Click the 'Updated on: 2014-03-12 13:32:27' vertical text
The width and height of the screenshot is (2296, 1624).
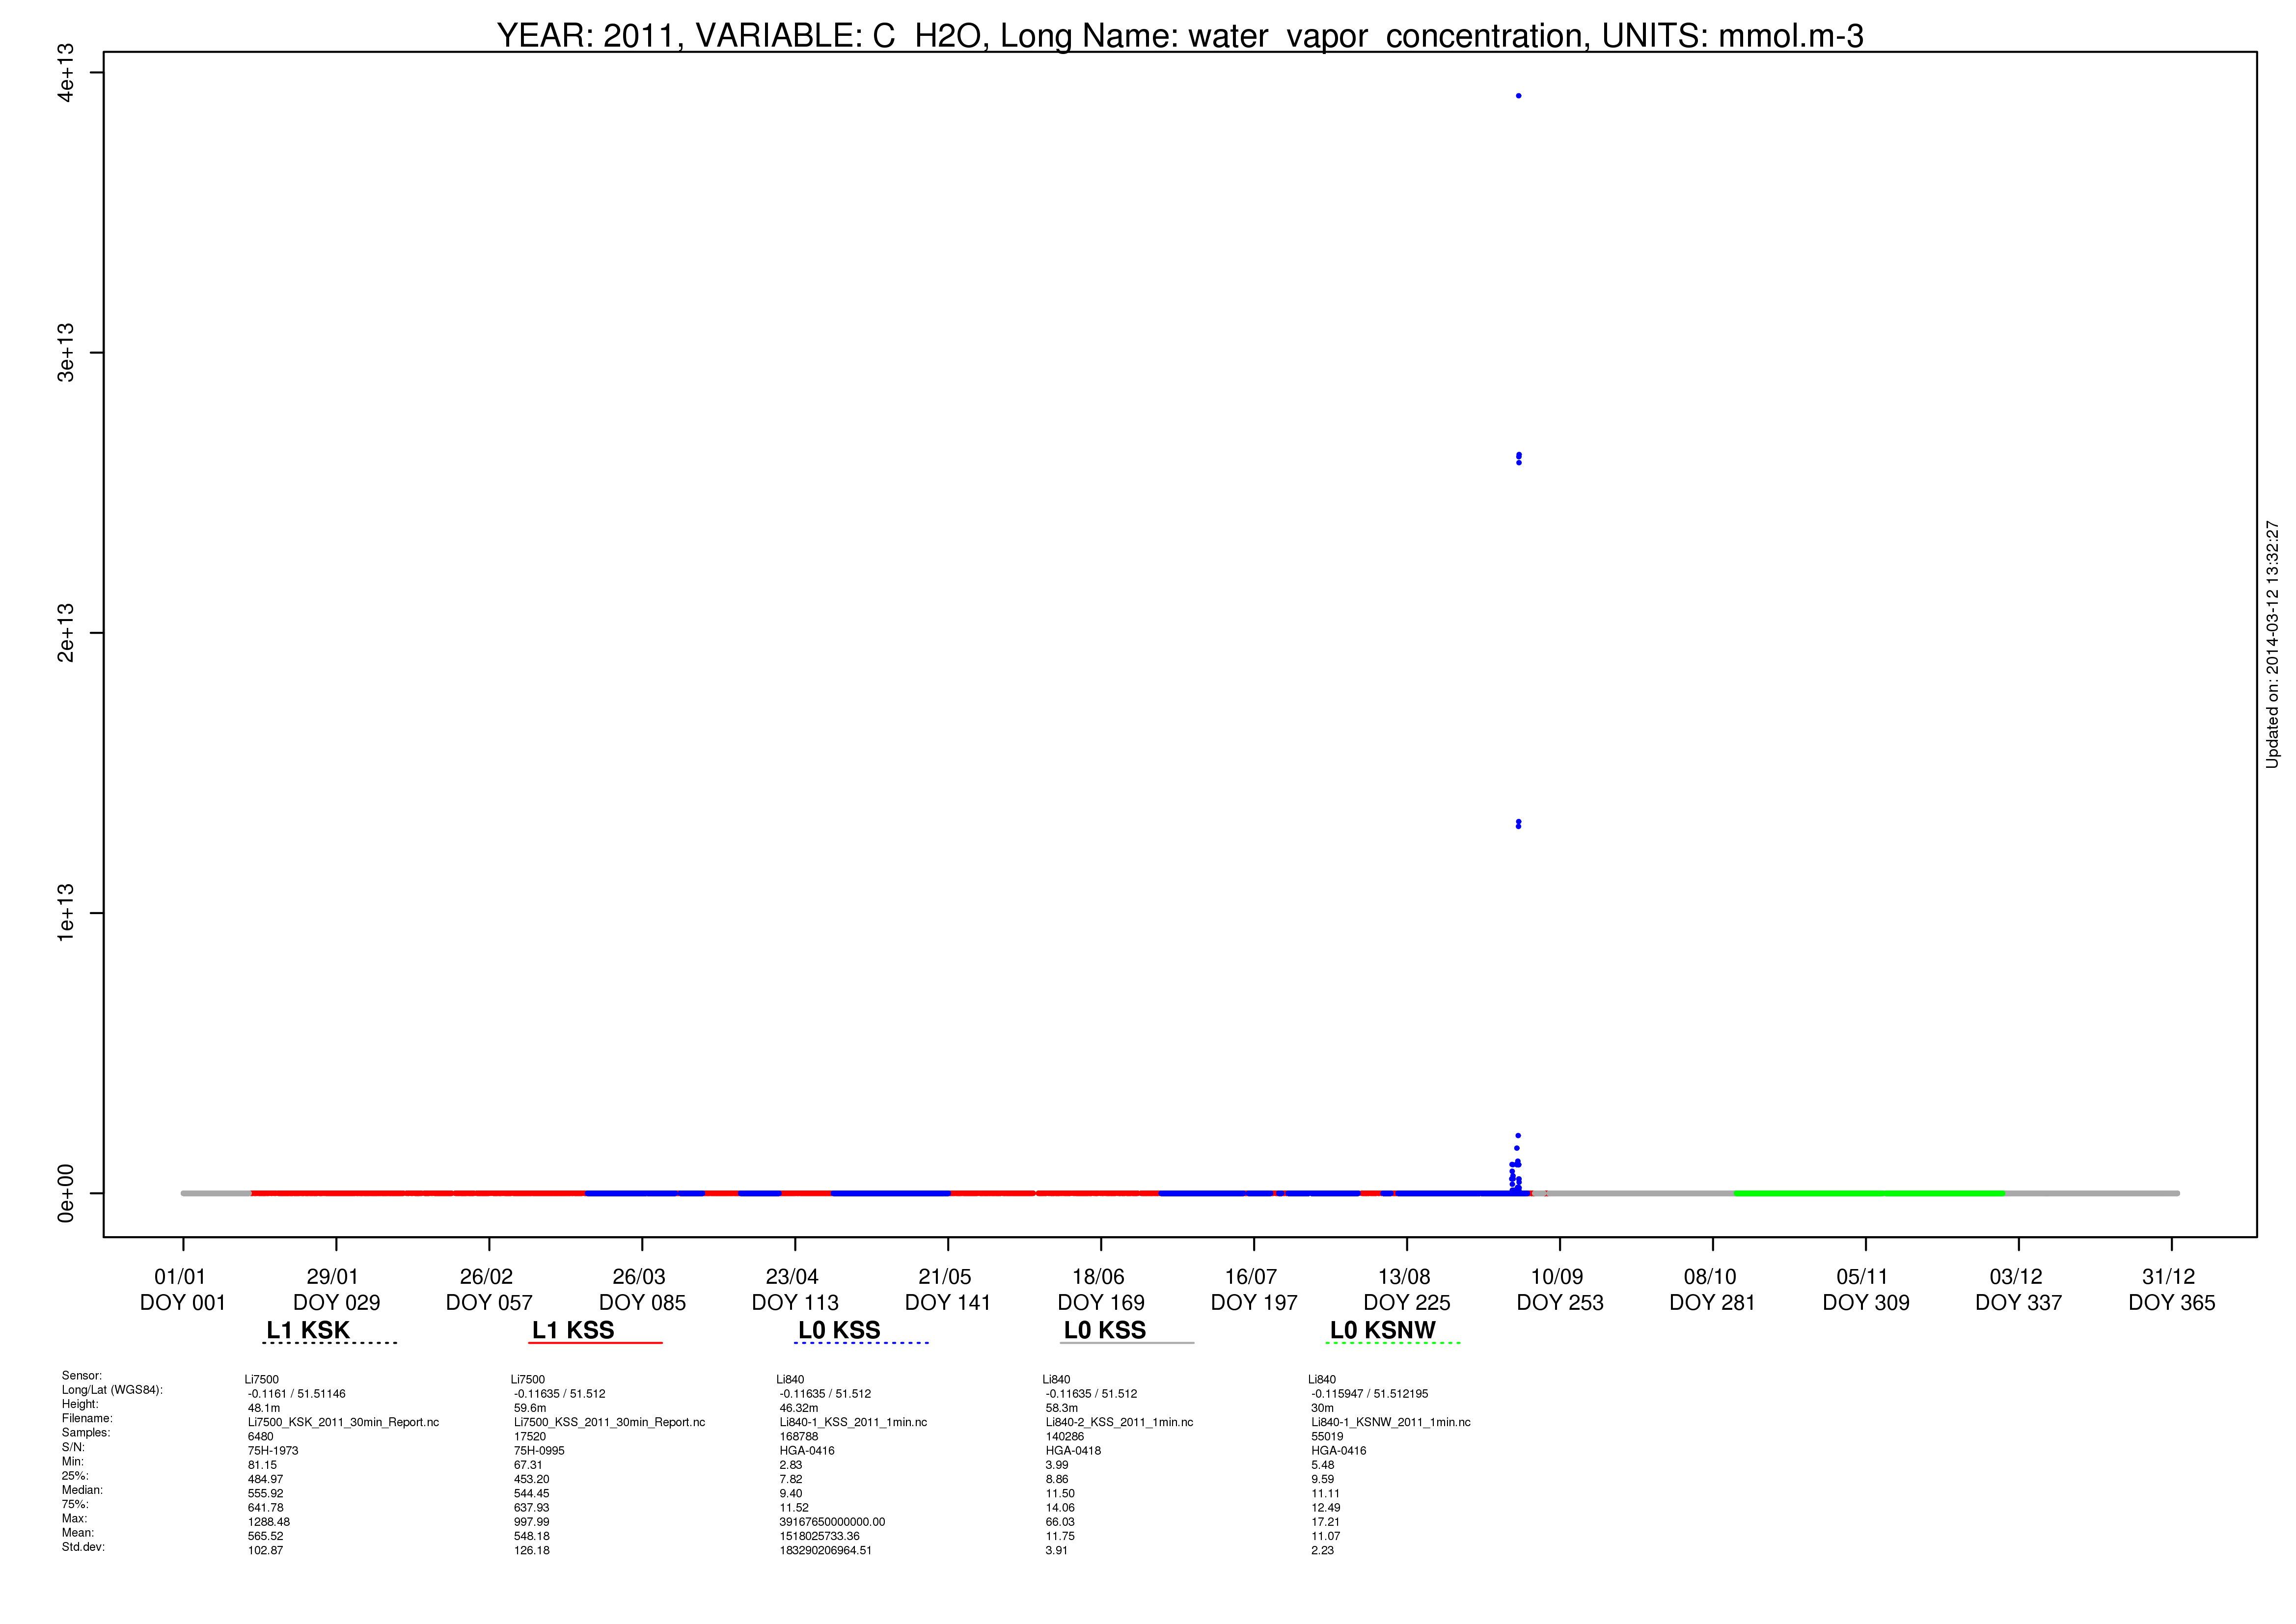click(2272, 644)
